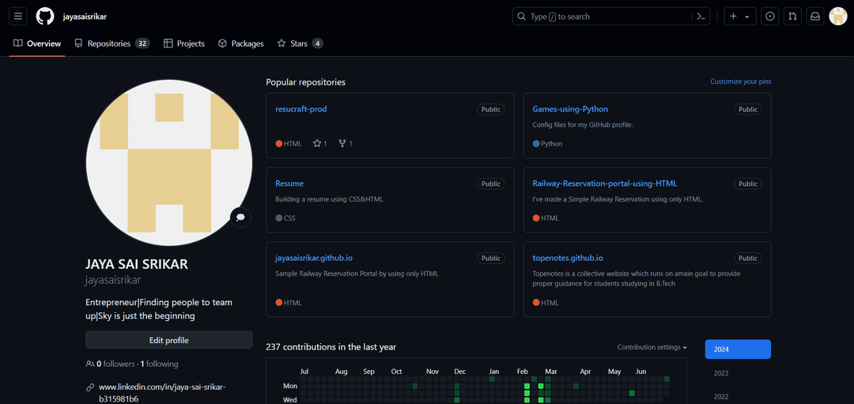Open the resucraft-prod repository

301,109
